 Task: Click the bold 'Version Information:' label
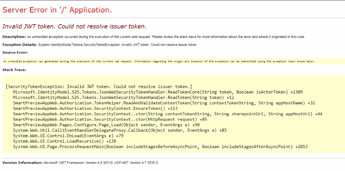tap(22, 163)
